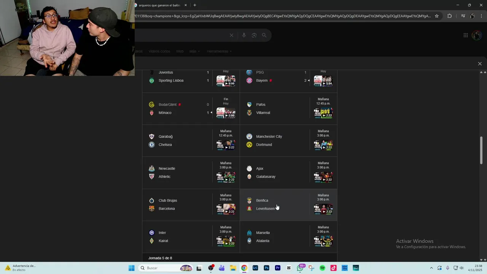The height and width of the screenshot is (274, 487).
Task: Play the Pafos vs Villarreal preview video
Action: (x=323, y=113)
